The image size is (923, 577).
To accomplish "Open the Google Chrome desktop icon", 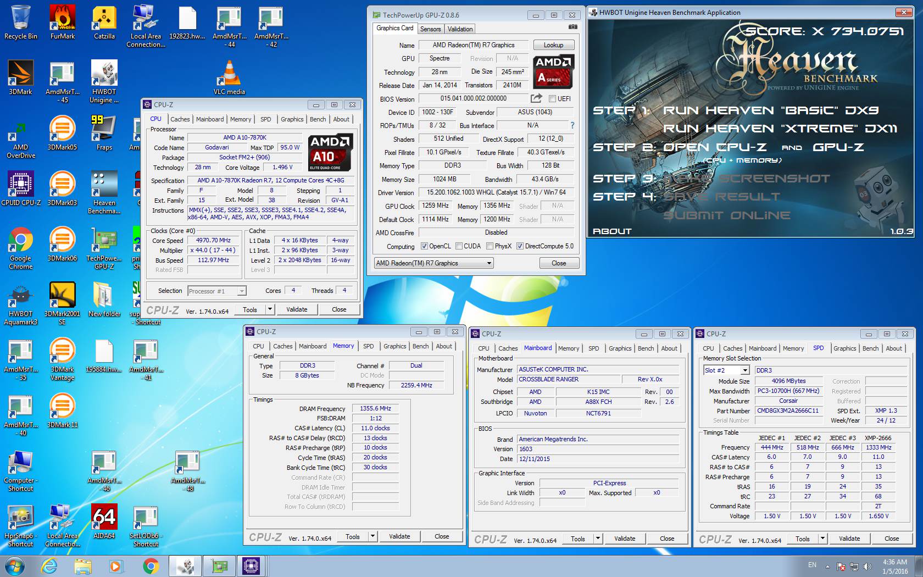I will click(x=21, y=248).
